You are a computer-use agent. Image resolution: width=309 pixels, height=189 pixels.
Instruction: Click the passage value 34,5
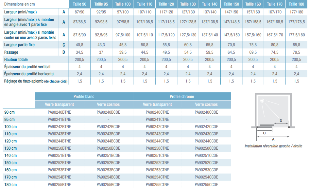(x=79, y=52)
